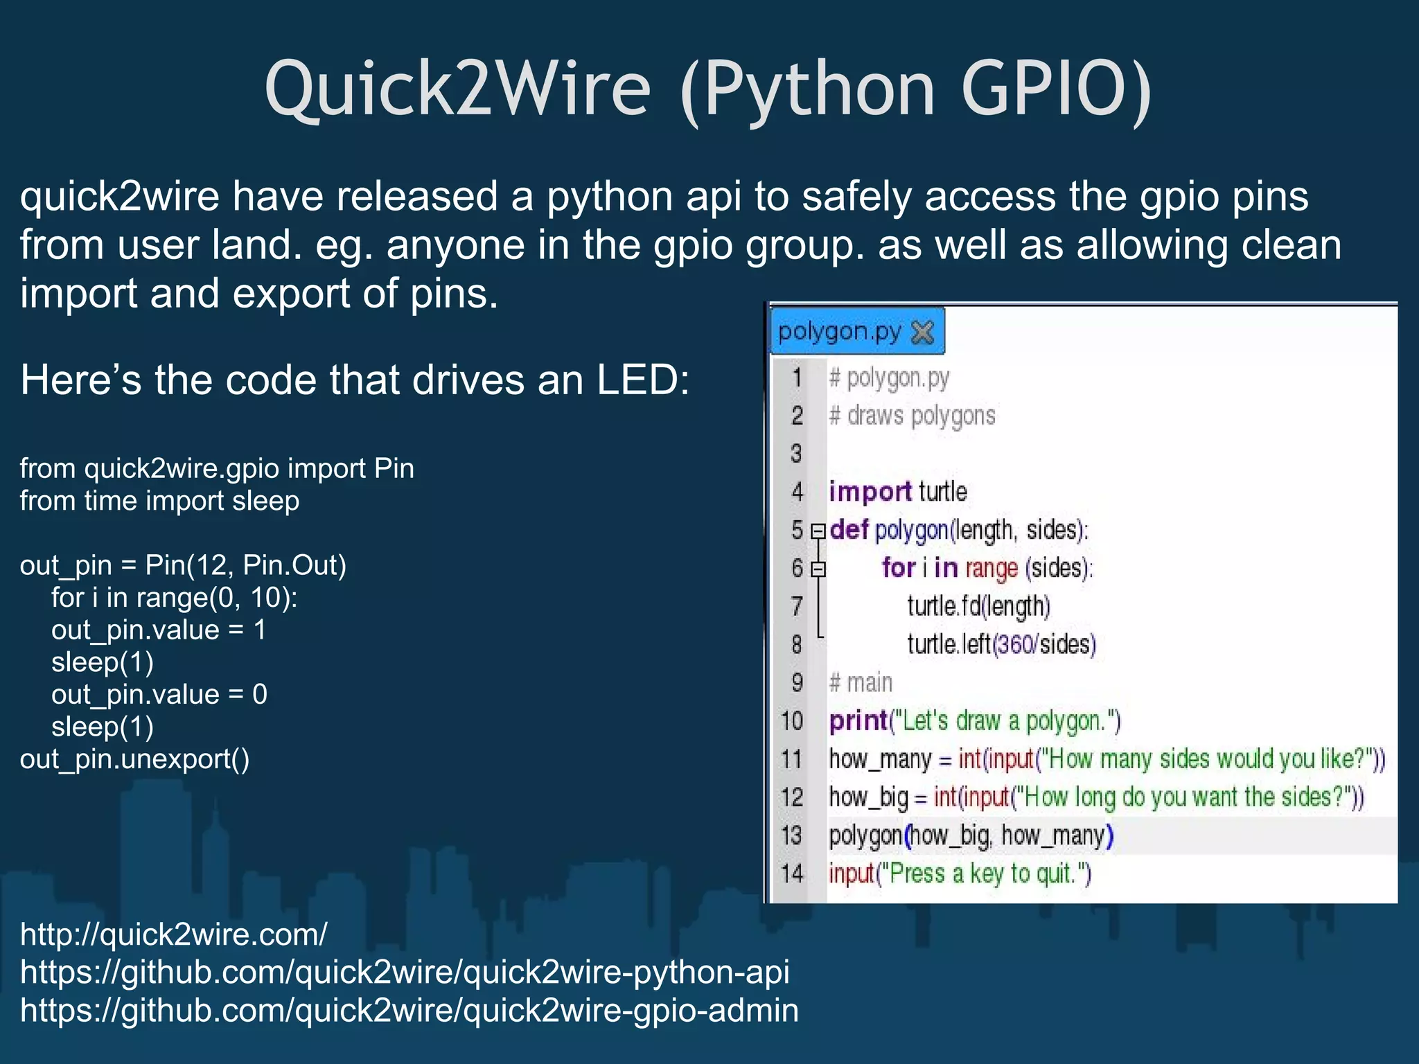
Task: Open the quick2wire-gpio-admin GitHub link
Action: tap(409, 1010)
